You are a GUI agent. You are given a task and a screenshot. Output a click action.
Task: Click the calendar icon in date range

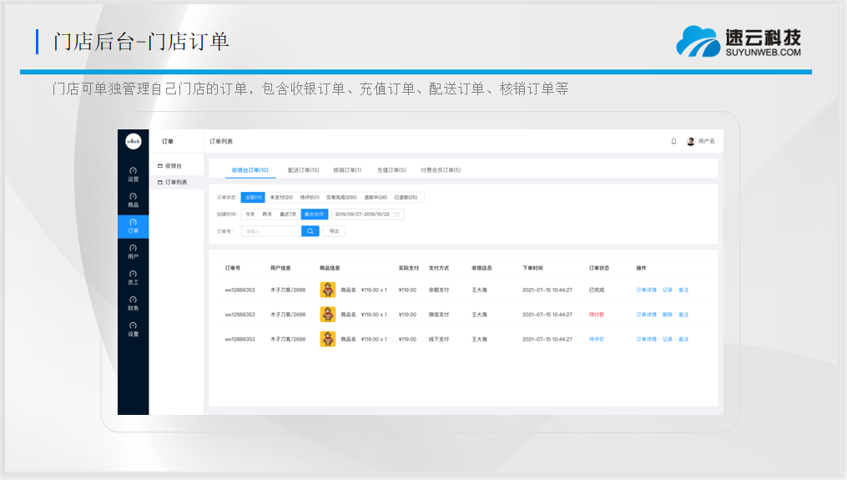[x=397, y=215]
